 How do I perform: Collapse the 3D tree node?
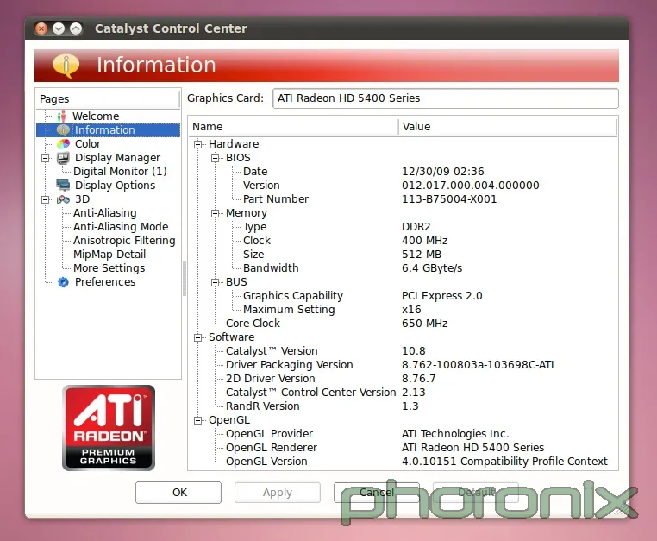click(45, 199)
